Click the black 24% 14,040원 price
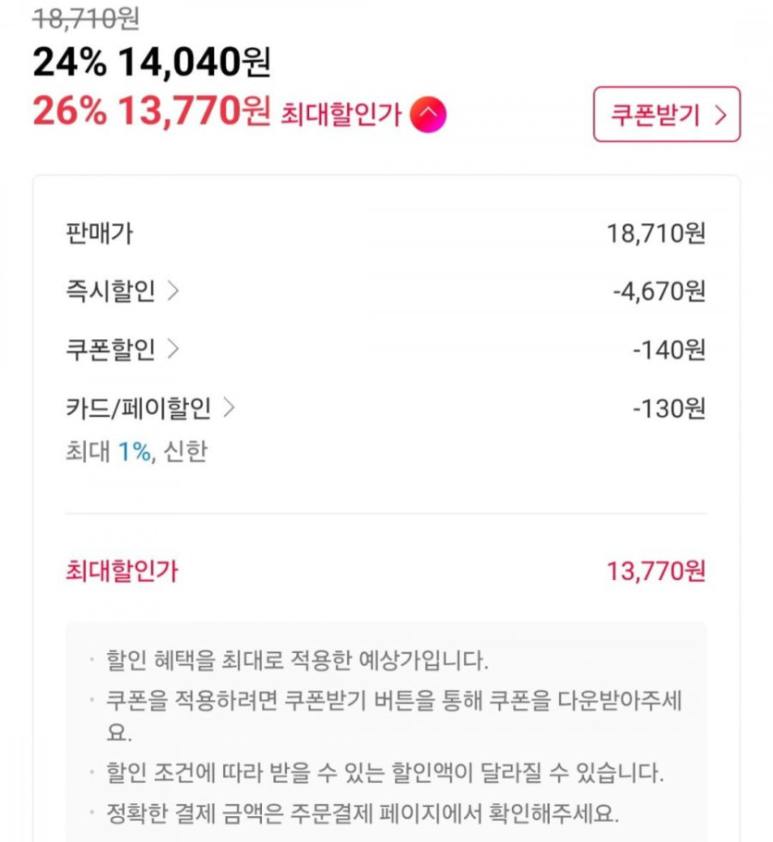This screenshot has height=842, width=773. pos(151,62)
